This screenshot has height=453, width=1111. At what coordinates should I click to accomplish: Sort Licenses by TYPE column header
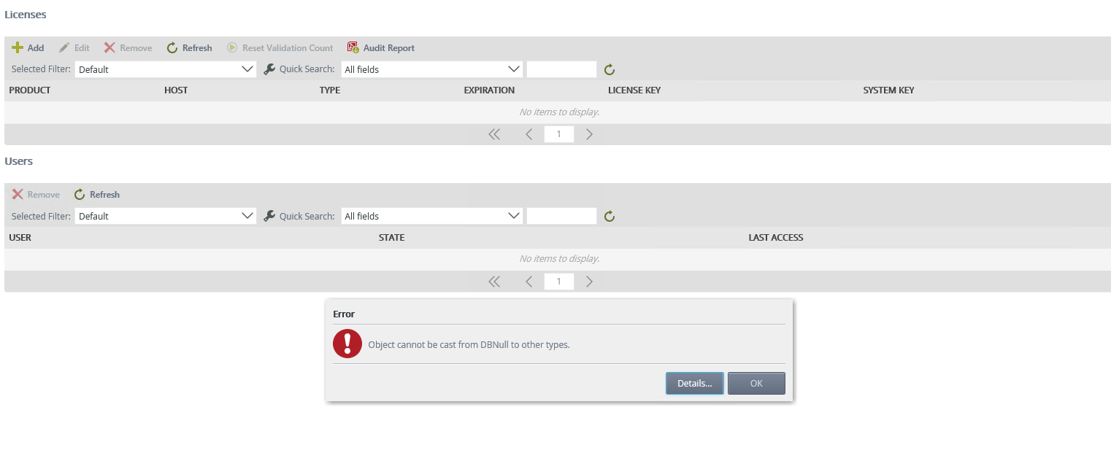330,90
